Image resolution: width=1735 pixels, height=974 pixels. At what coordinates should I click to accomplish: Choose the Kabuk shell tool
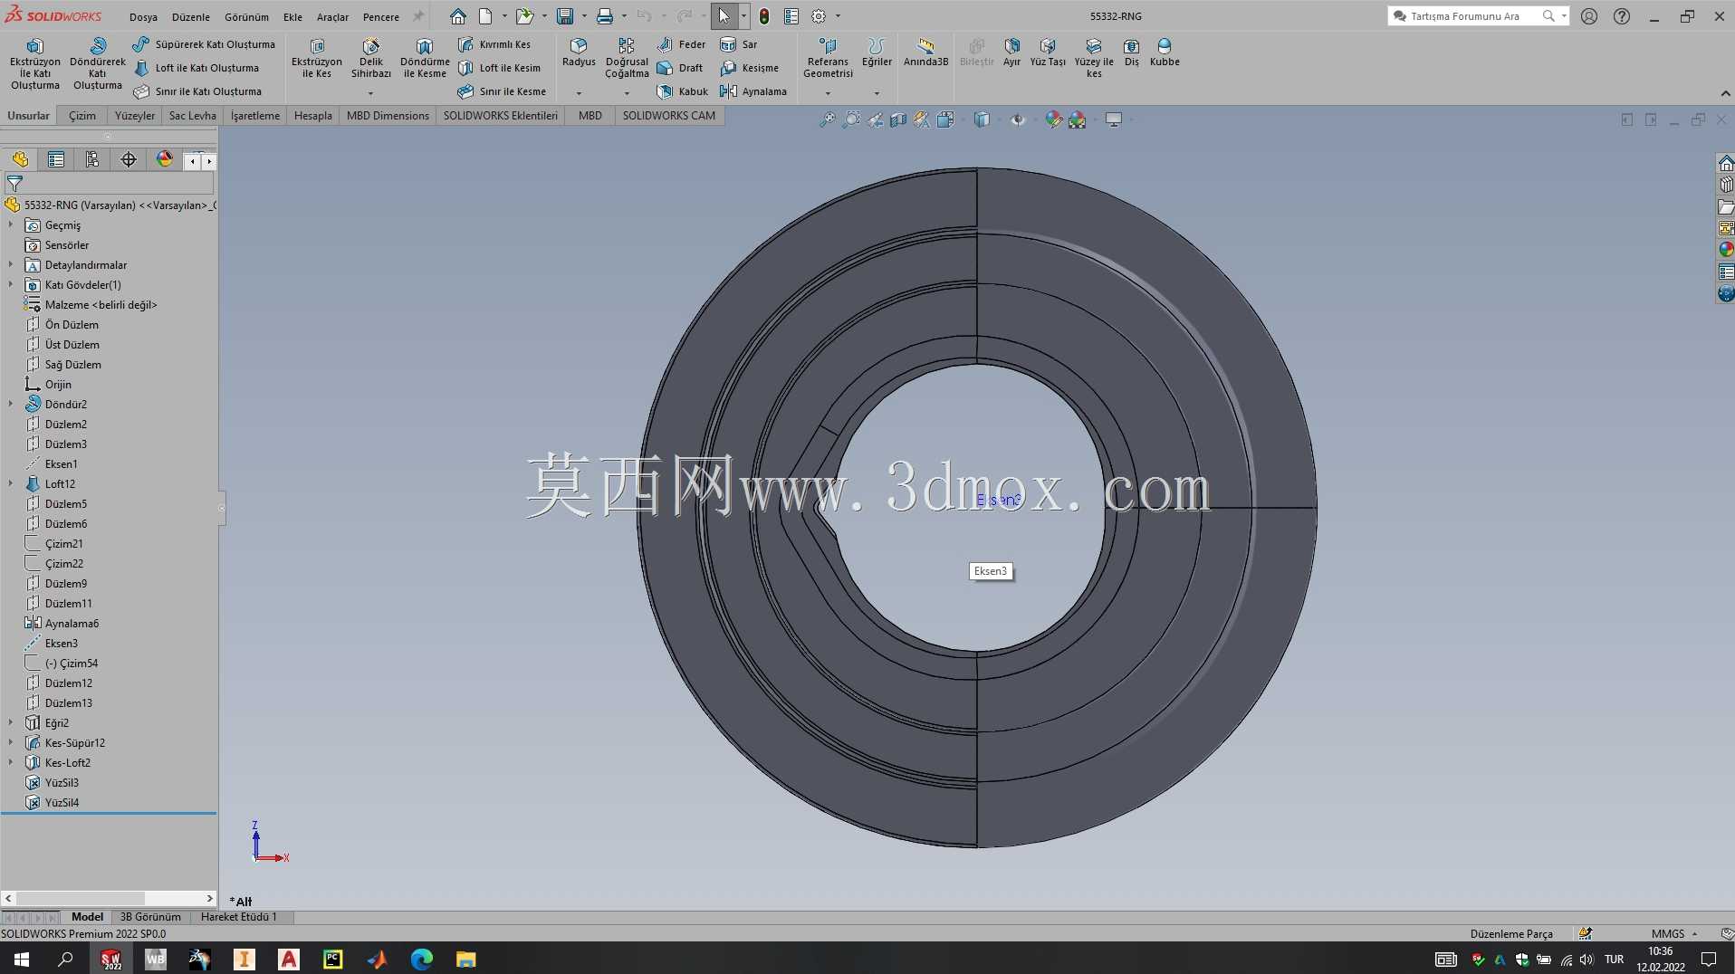coord(683,91)
